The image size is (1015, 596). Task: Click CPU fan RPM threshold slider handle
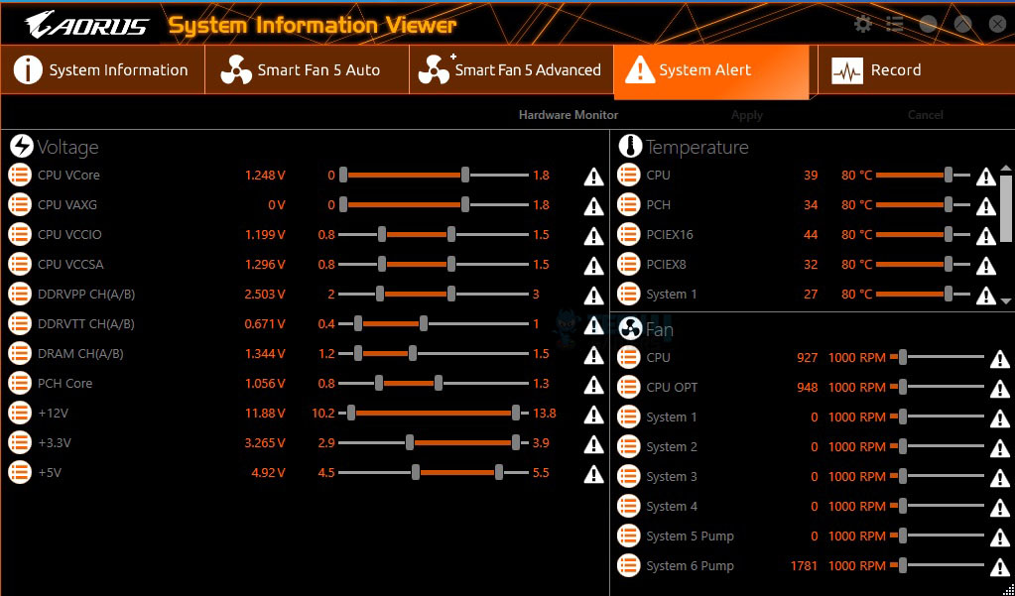pyautogui.click(x=902, y=357)
